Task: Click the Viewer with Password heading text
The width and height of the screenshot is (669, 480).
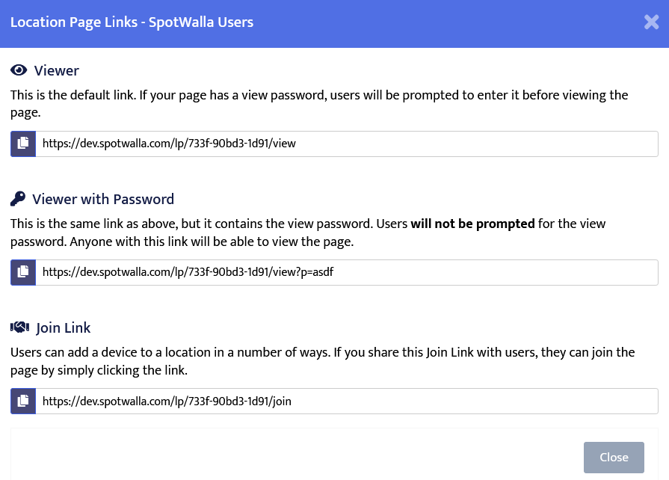Action: point(103,200)
